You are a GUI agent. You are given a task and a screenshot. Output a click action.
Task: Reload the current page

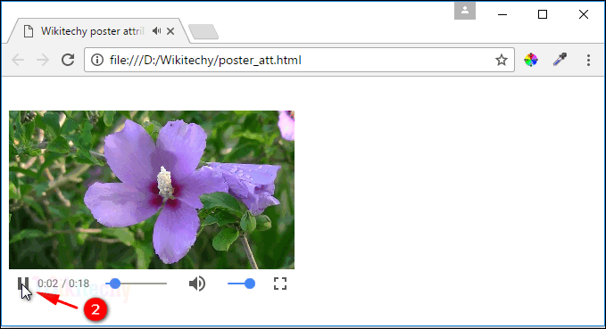pyautogui.click(x=68, y=60)
